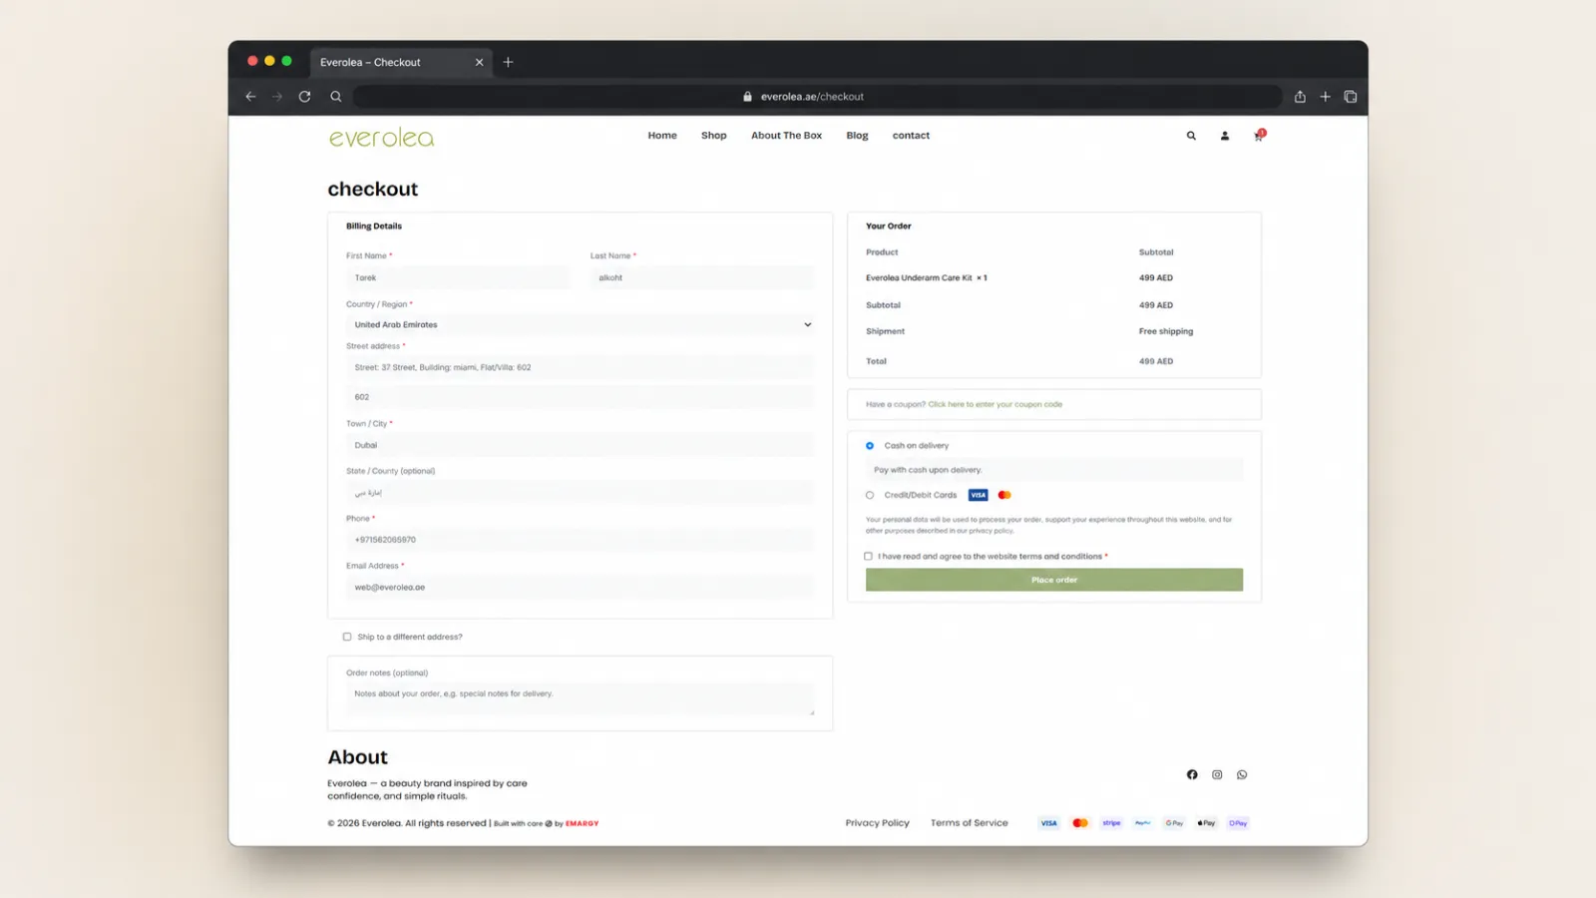Open the user account icon
The height and width of the screenshot is (898, 1596).
[x=1225, y=136]
